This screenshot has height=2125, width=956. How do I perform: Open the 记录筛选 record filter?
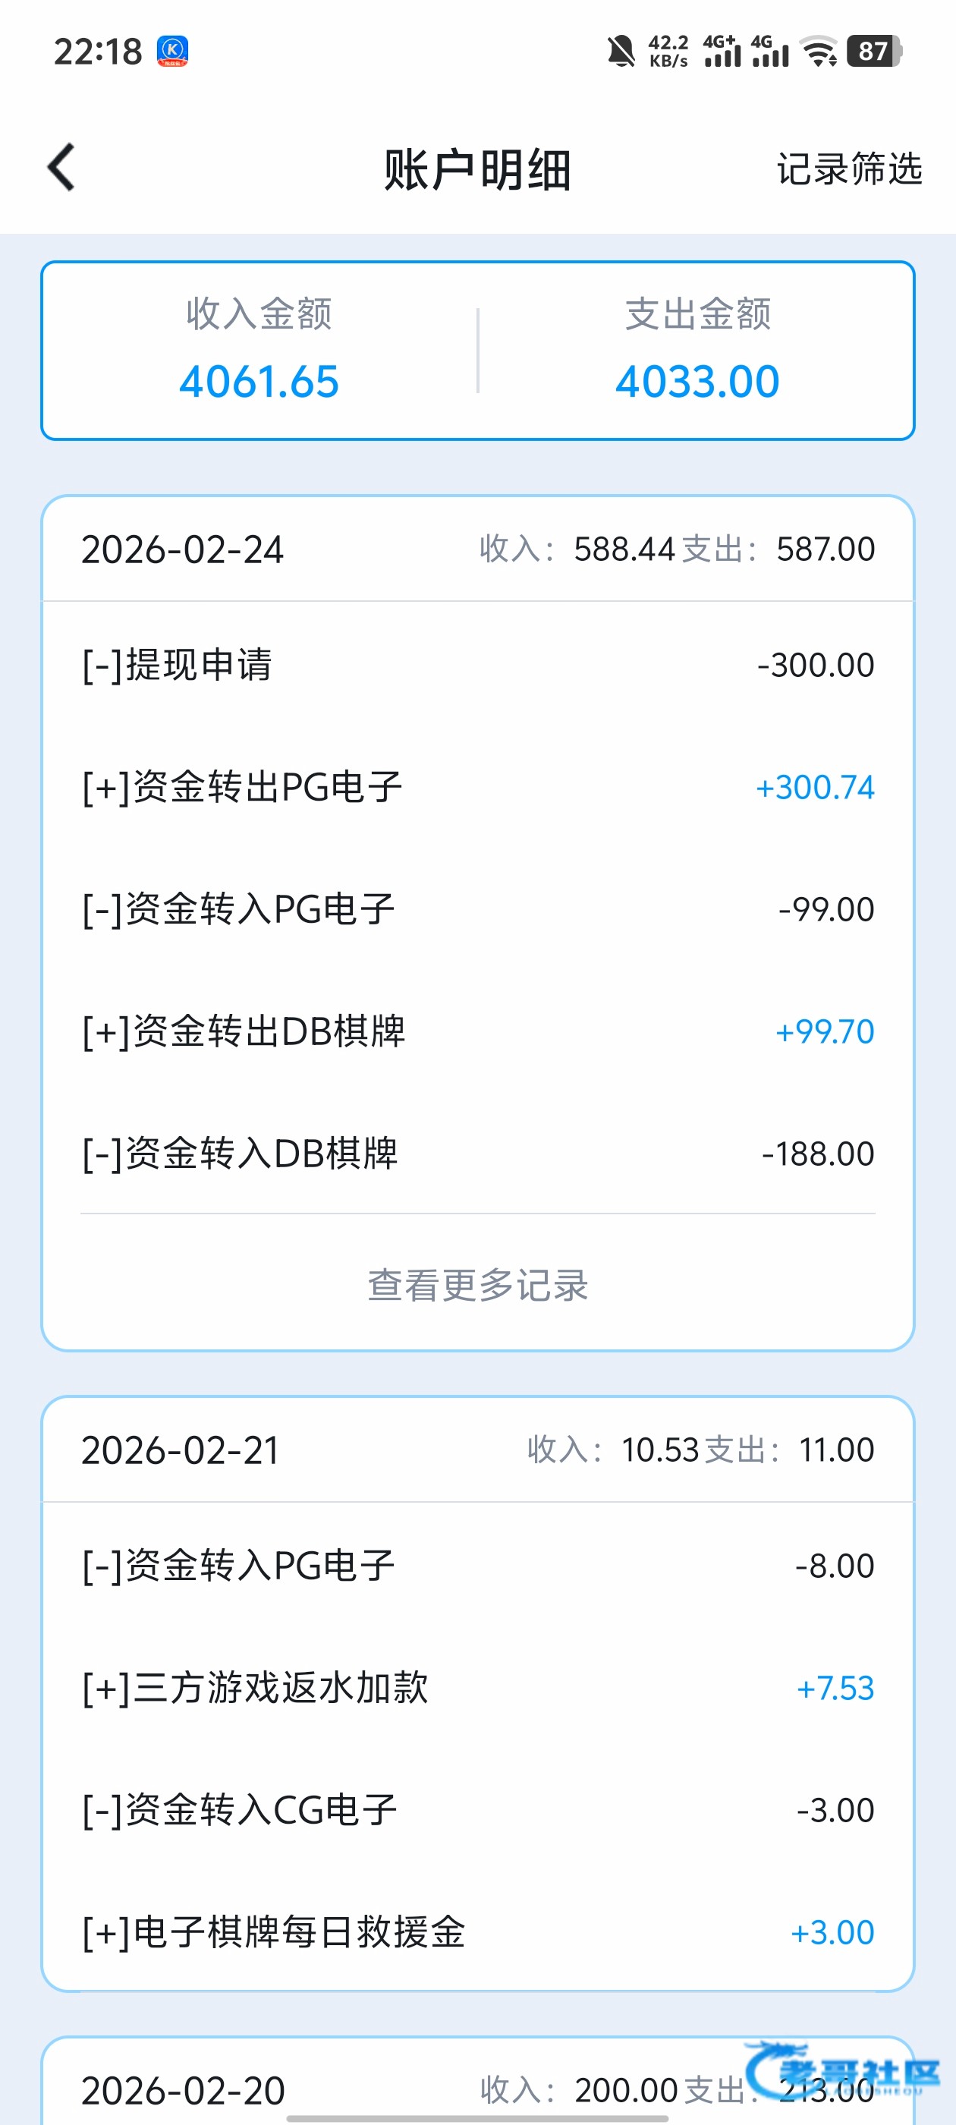(x=849, y=169)
